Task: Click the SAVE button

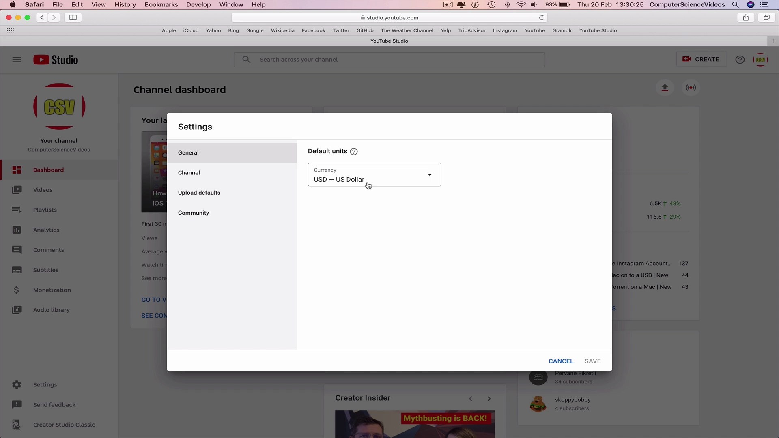Action: click(x=592, y=361)
